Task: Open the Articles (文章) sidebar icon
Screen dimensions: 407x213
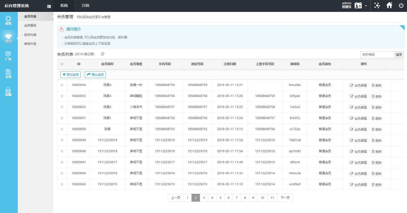Action: 8,74
